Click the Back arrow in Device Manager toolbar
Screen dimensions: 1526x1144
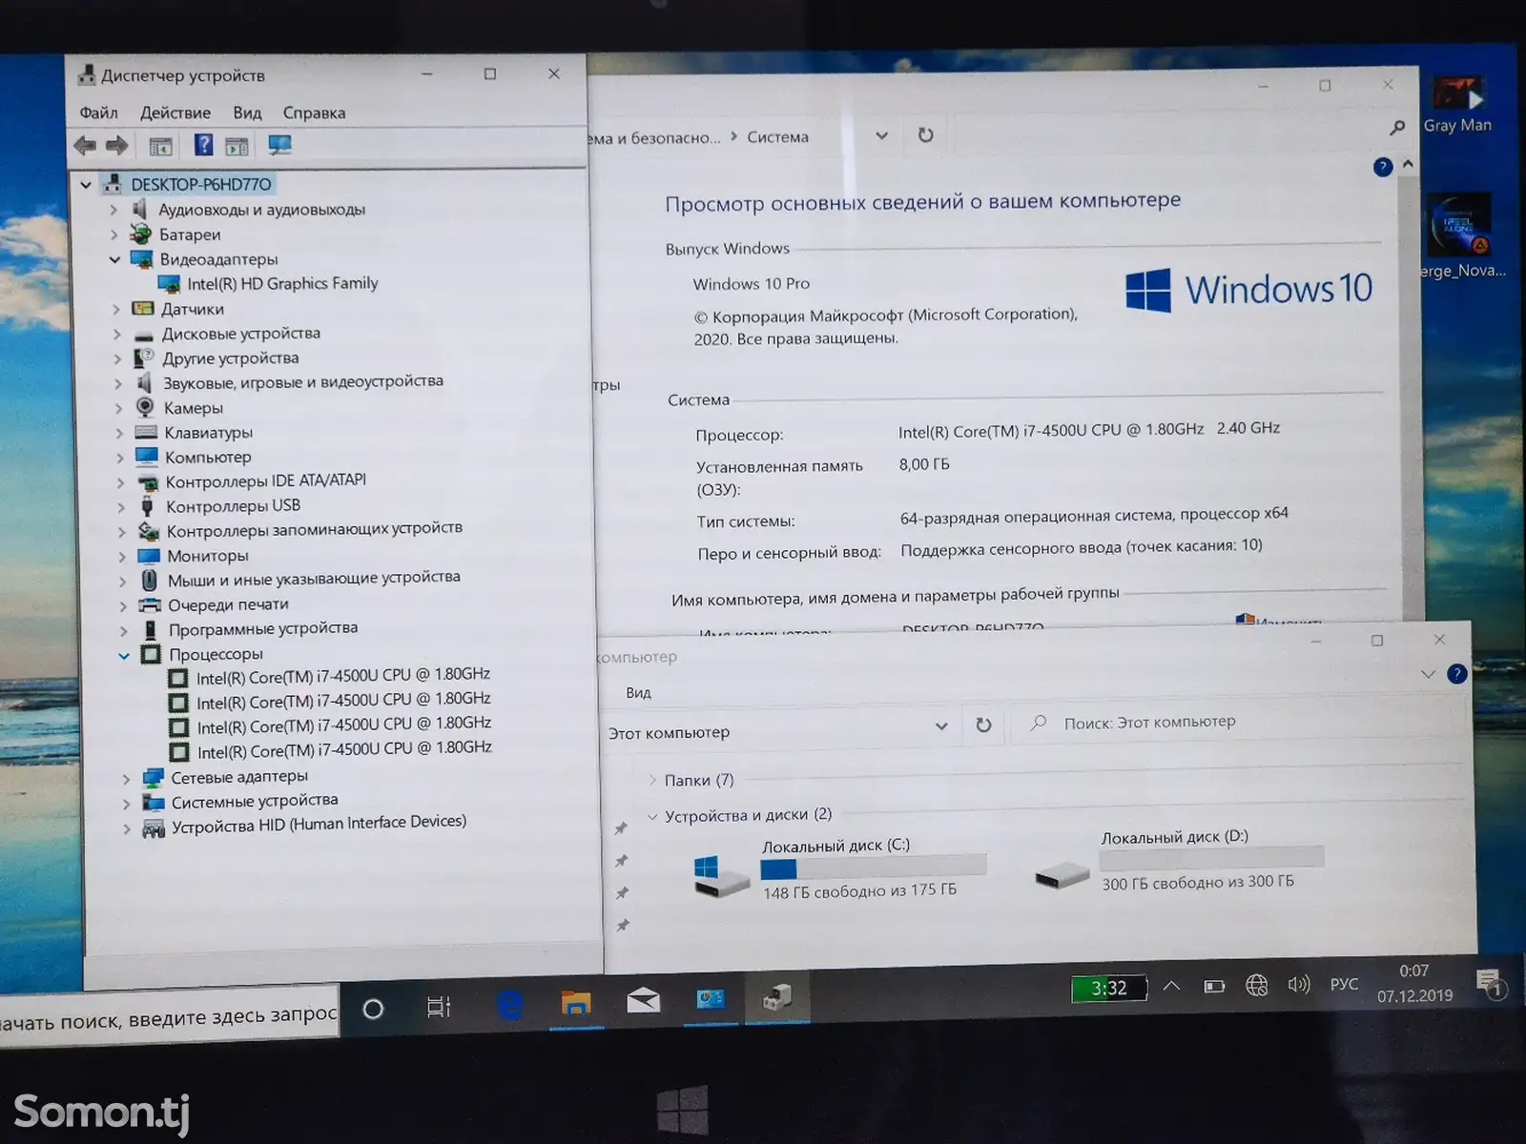click(x=85, y=146)
